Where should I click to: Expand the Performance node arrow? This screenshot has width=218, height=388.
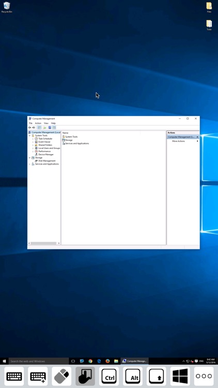pyautogui.click(x=33, y=151)
